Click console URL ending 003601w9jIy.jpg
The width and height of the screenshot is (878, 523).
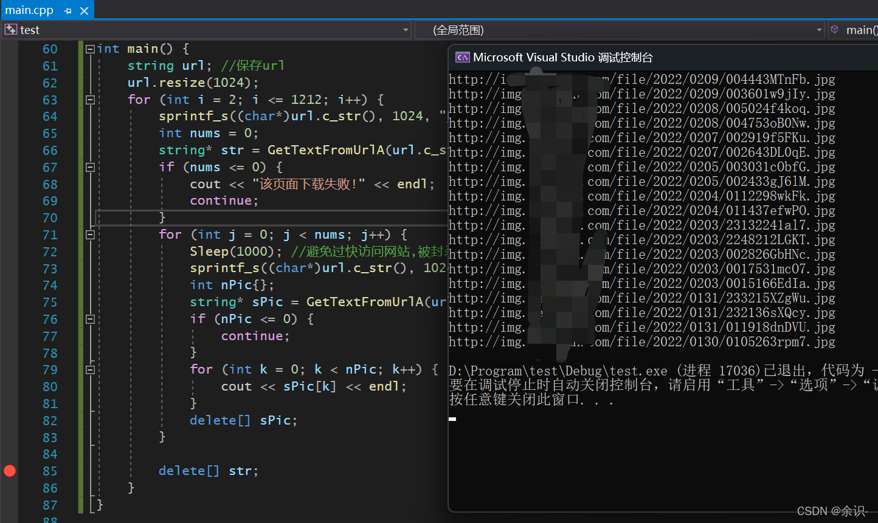coord(642,94)
